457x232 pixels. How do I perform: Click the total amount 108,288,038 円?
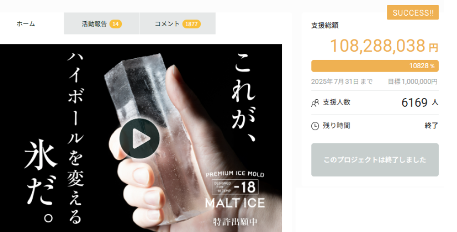[384, 46]
